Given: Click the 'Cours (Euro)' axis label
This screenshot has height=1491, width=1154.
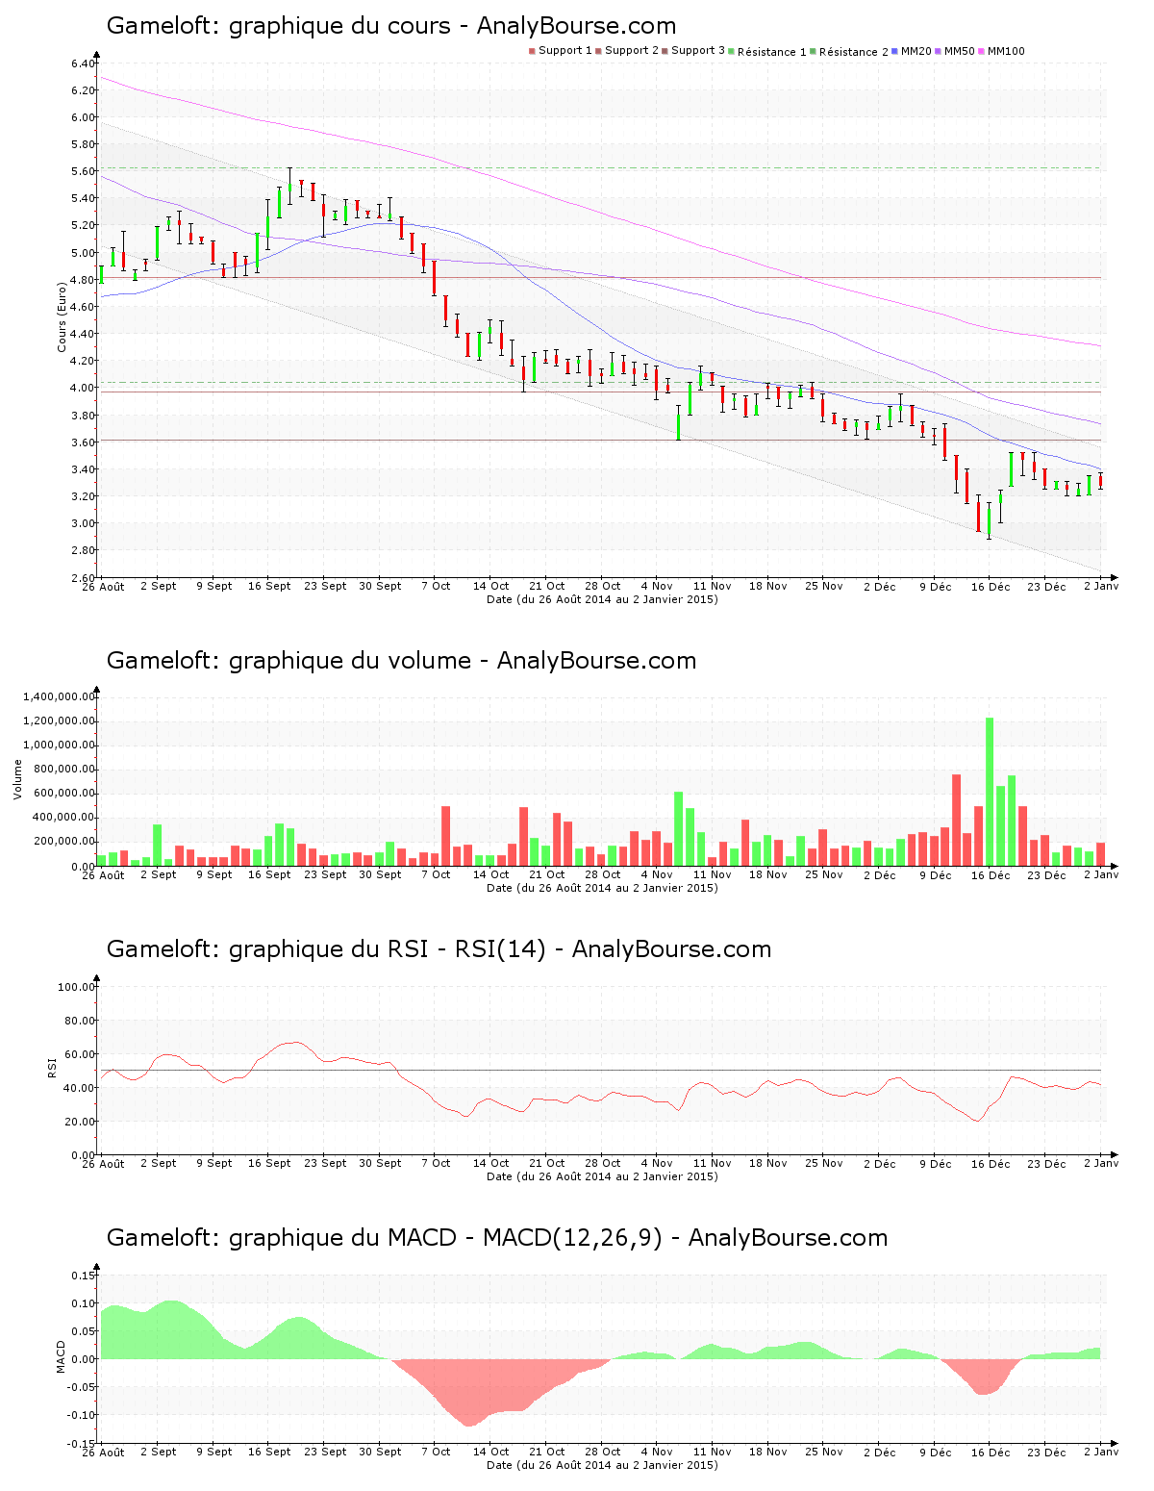Looking at the screenshot, I should pyautogui.click(x=63, y=316).
